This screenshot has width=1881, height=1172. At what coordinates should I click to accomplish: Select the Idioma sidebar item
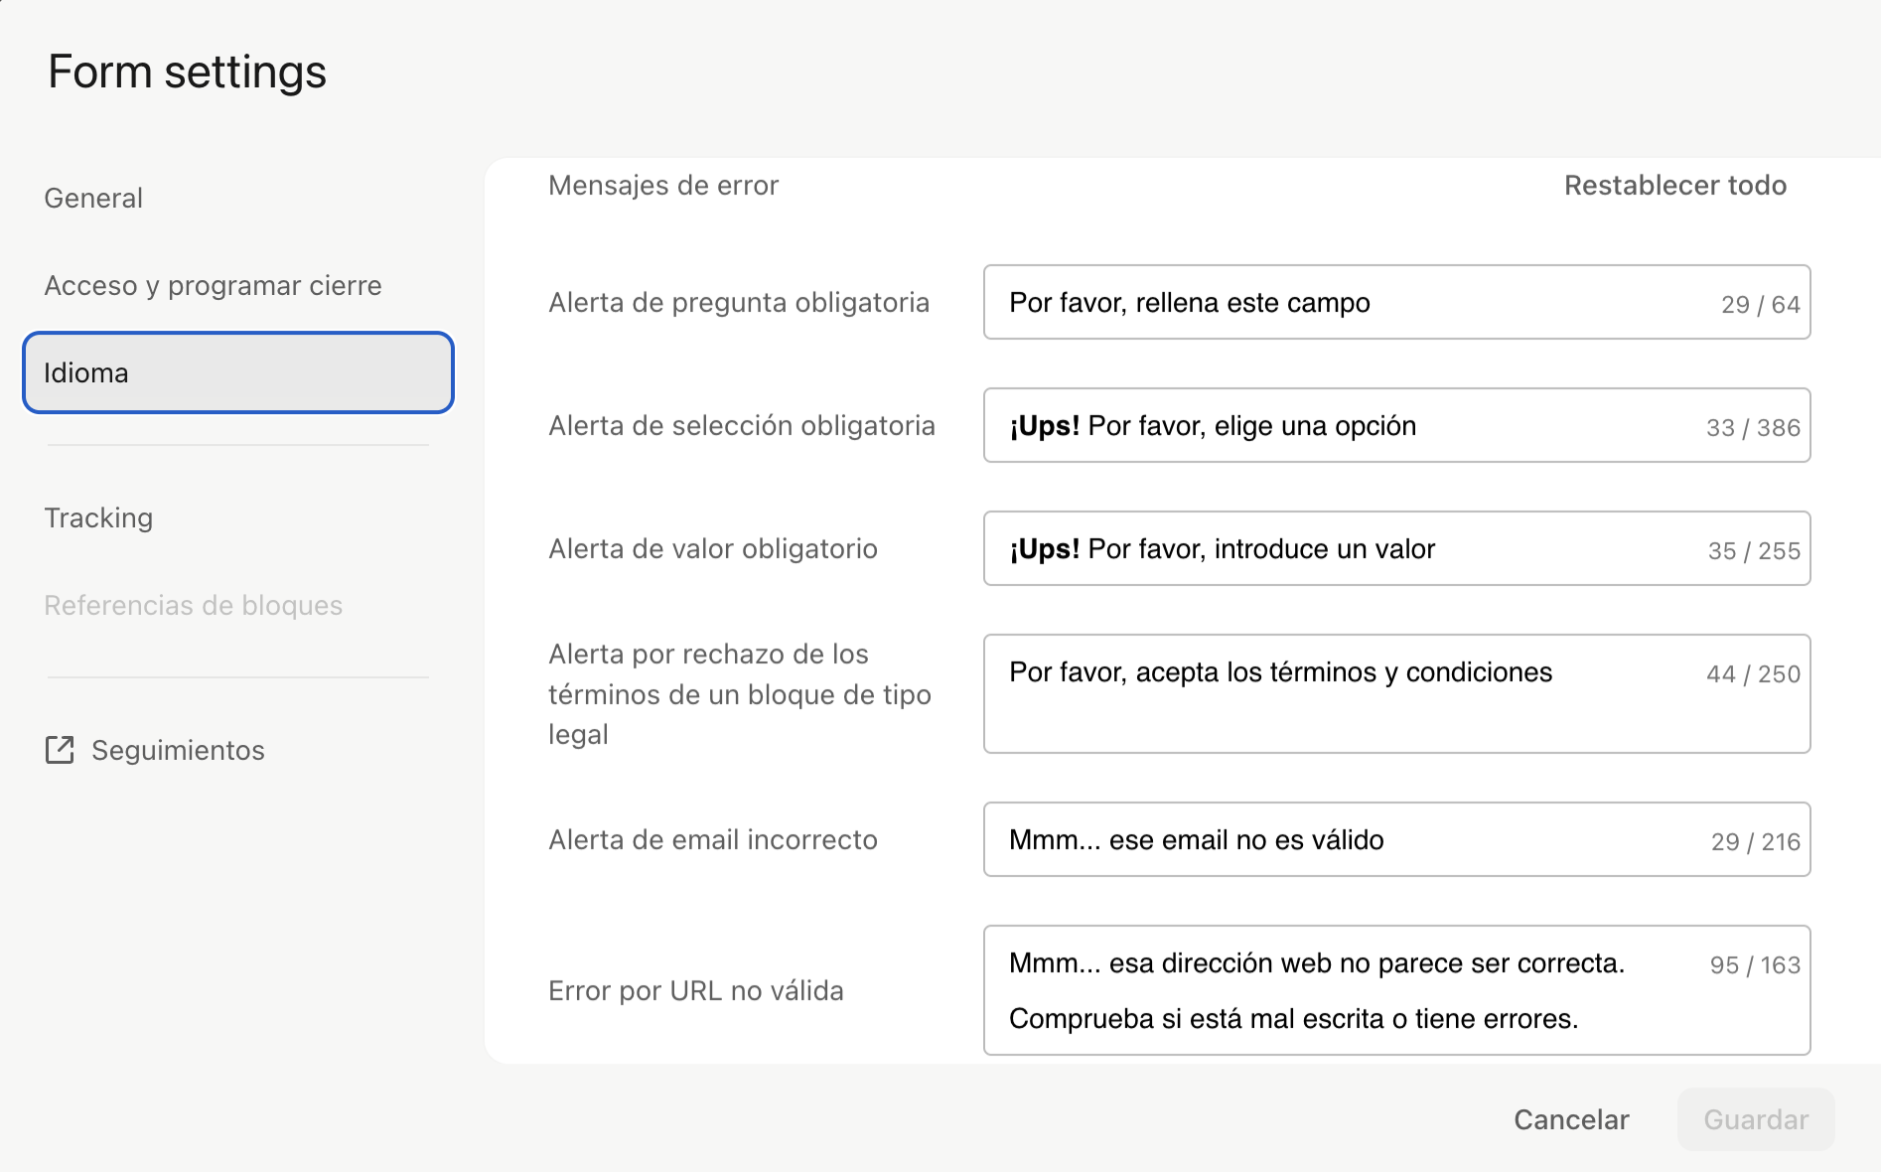click(x=238, y=372)
